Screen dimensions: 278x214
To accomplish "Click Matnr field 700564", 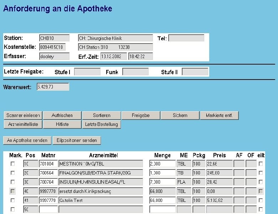I will click(48, 173).
